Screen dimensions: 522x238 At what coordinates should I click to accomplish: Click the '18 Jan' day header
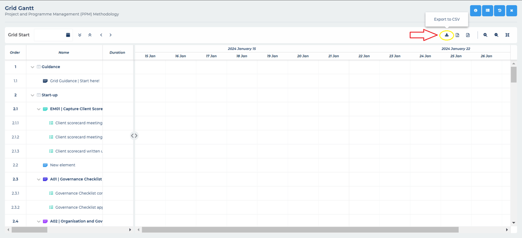point(242,56)
